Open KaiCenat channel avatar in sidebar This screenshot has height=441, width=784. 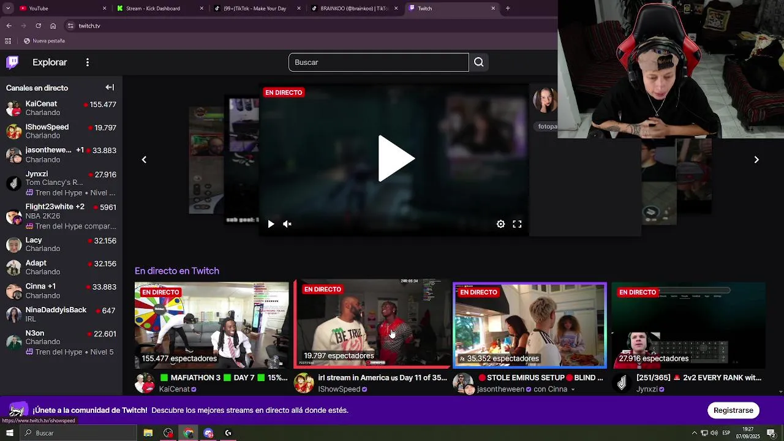coord(13,108)
